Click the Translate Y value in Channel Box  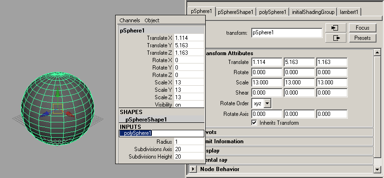point(189,45)
